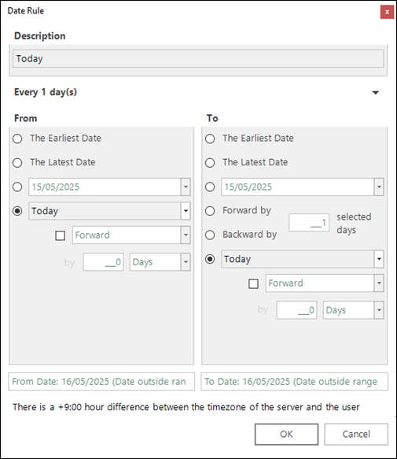
Task: Select To The Earliest Date radio
Action: click(x=210, y=139)
